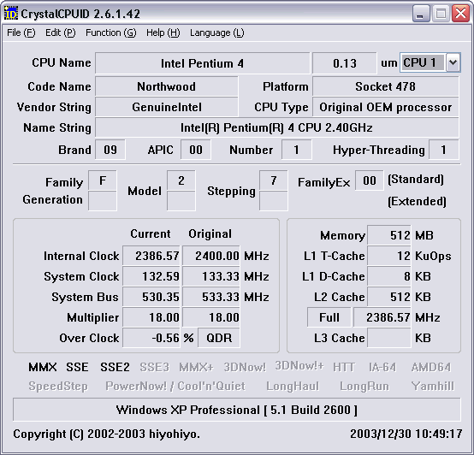This screenshot has width=474, height=455.
Task: Open the File (F) menu
Action: click(x=21, y=32)
